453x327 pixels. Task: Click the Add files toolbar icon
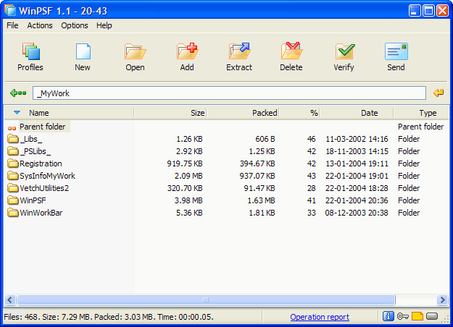[187, 51]
